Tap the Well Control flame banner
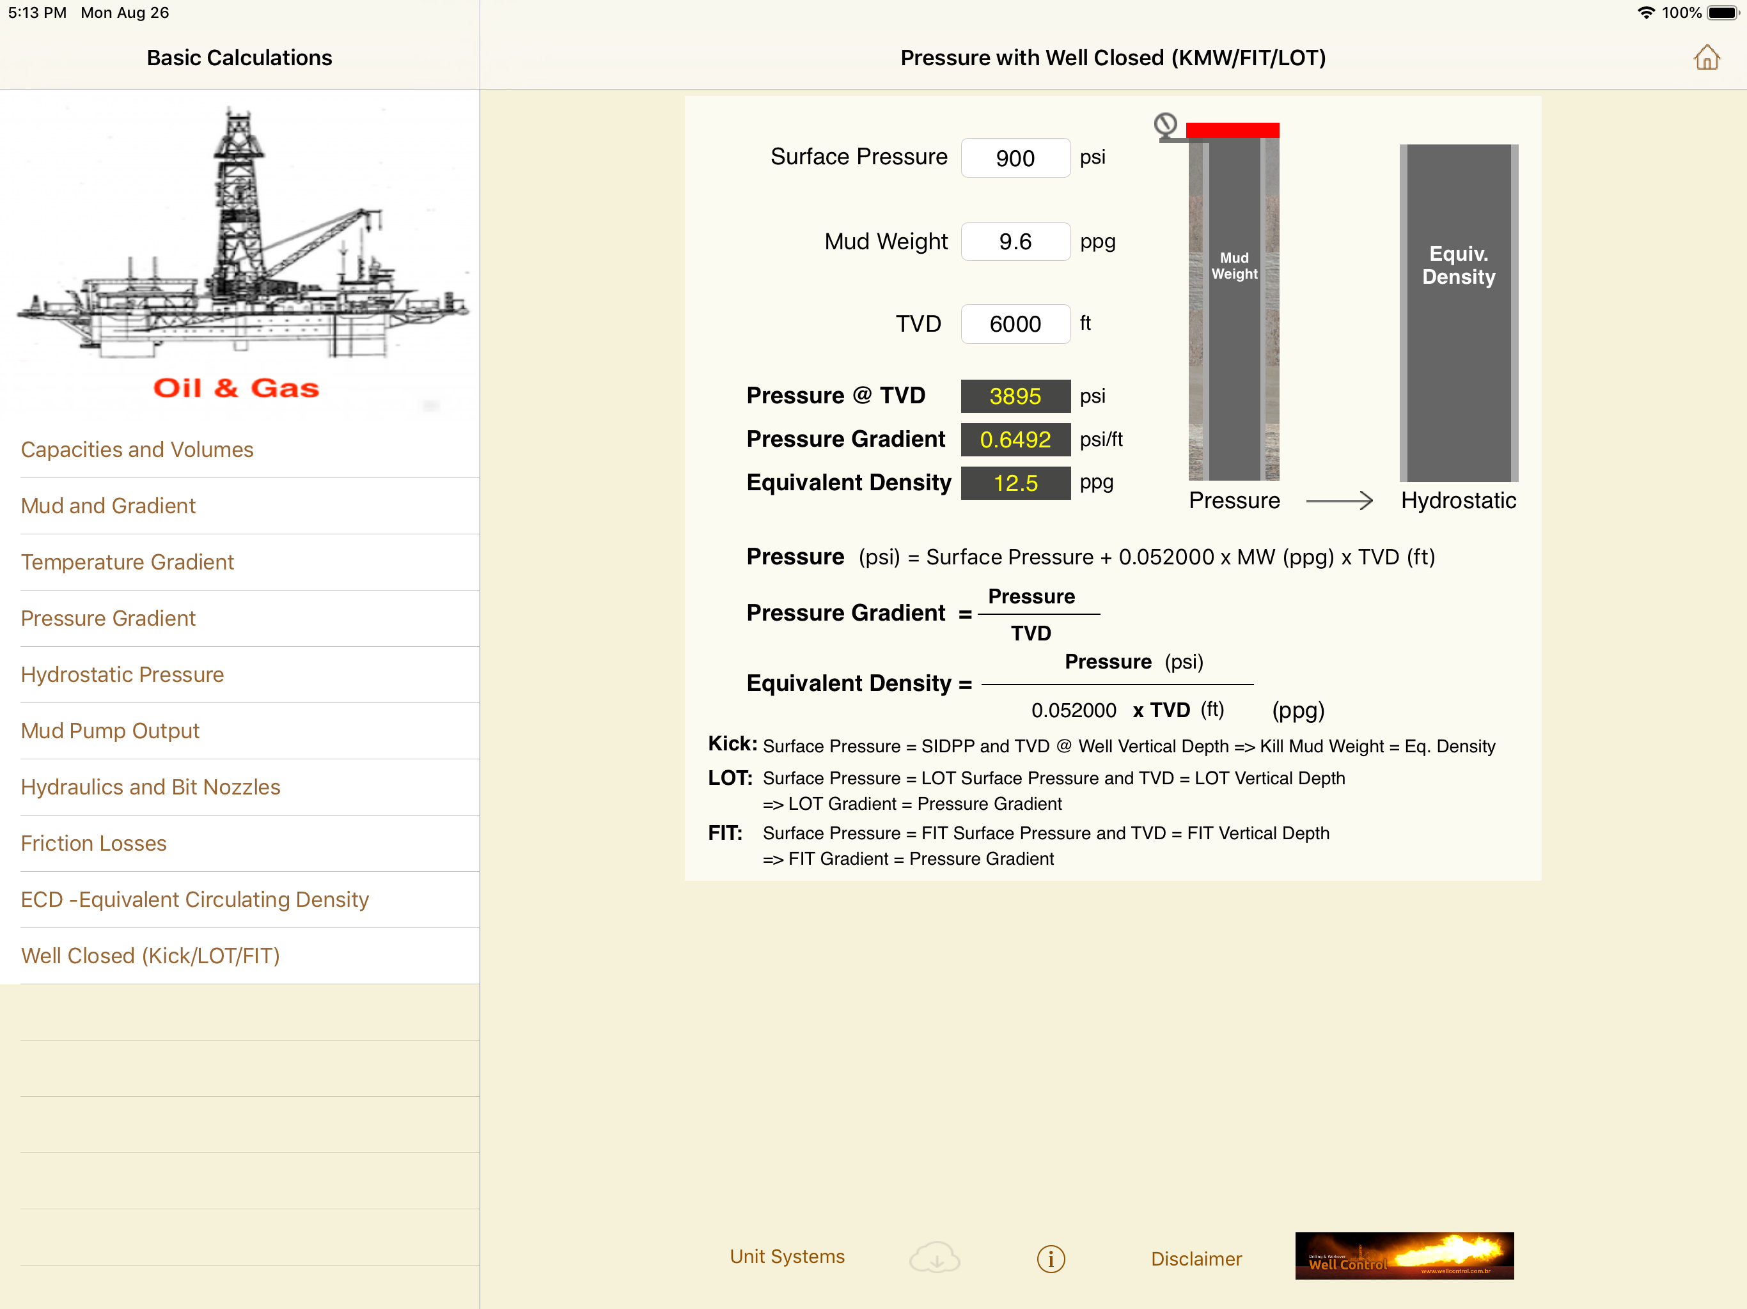1747x1309 pixels. pyautogui.click(x=1404, y=1255)
